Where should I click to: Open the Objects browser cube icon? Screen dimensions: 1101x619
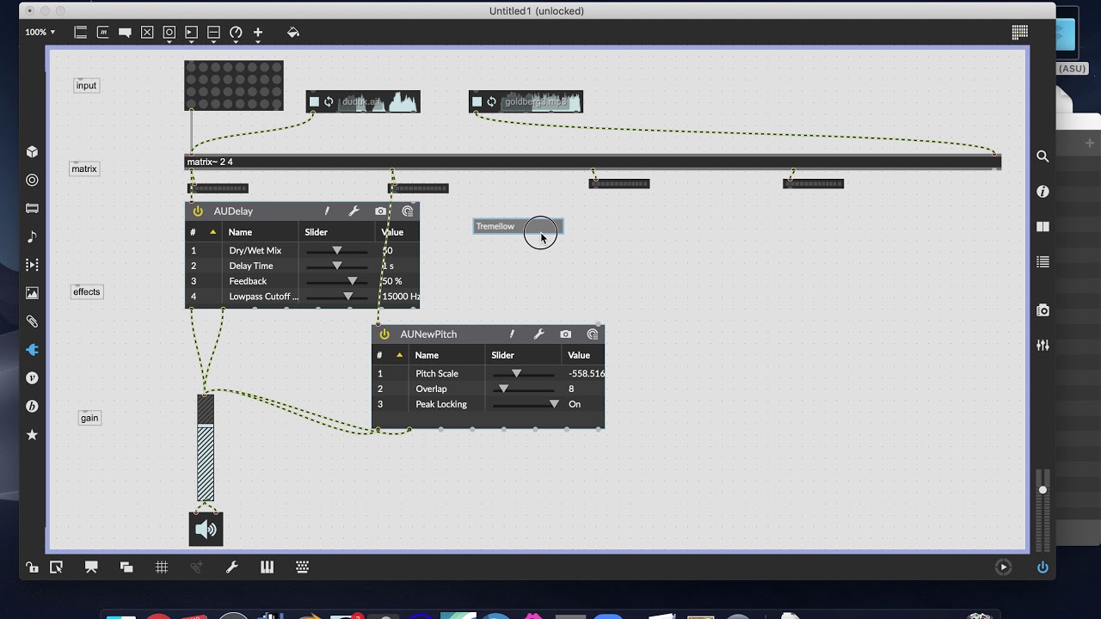coord(32,152)
